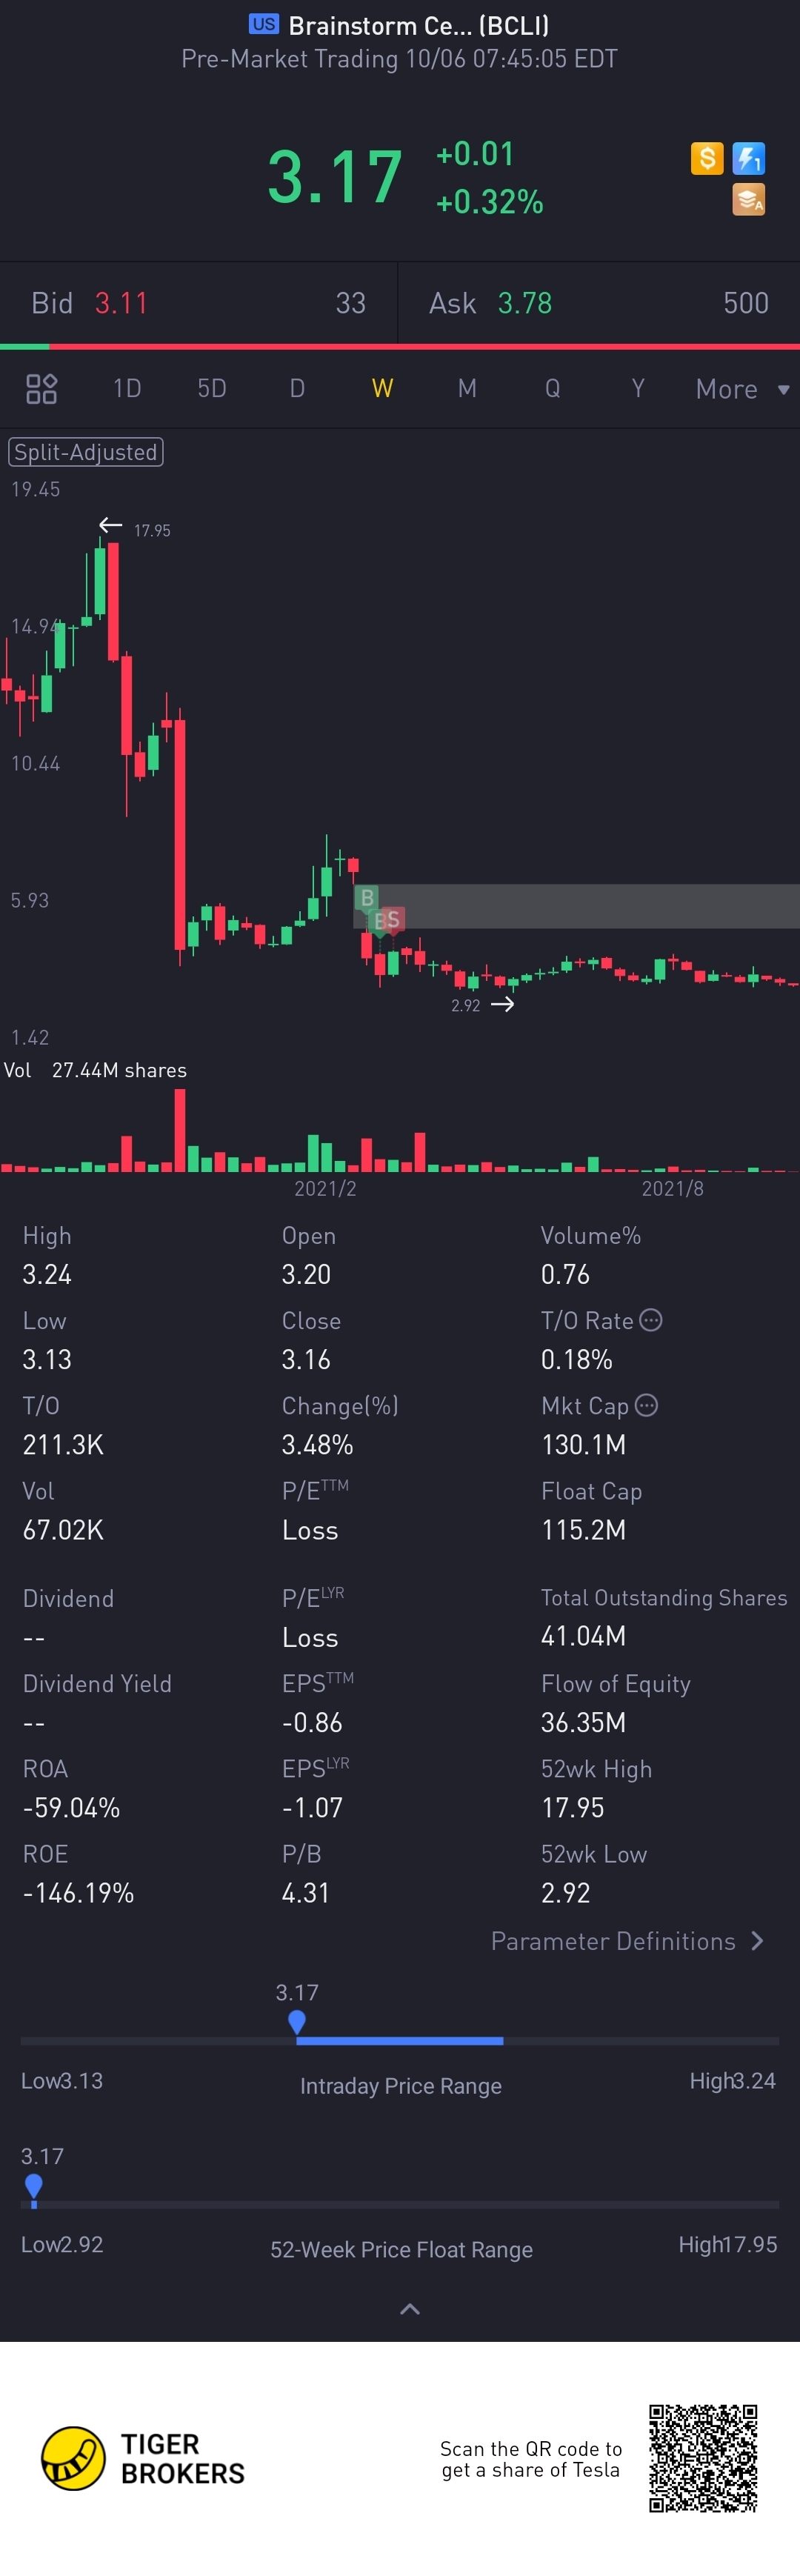Tap the B buy marker on chart
Screen dimensions: 800x2576
(367, 897)
